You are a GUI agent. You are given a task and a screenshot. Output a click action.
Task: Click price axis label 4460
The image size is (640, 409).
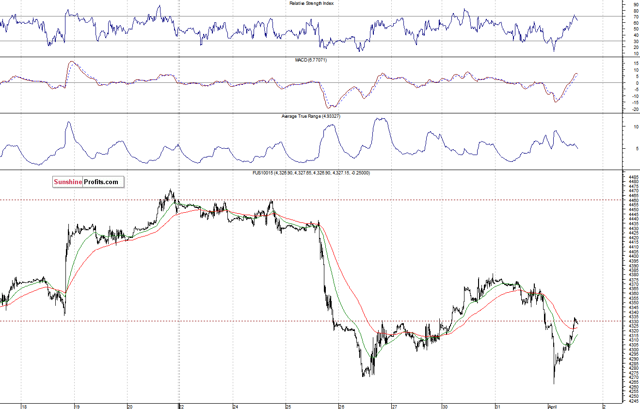click(x=633, y=201)
